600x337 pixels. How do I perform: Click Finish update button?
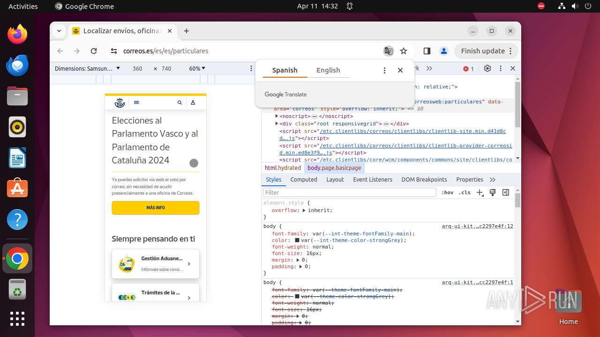[x=487, y=51]
